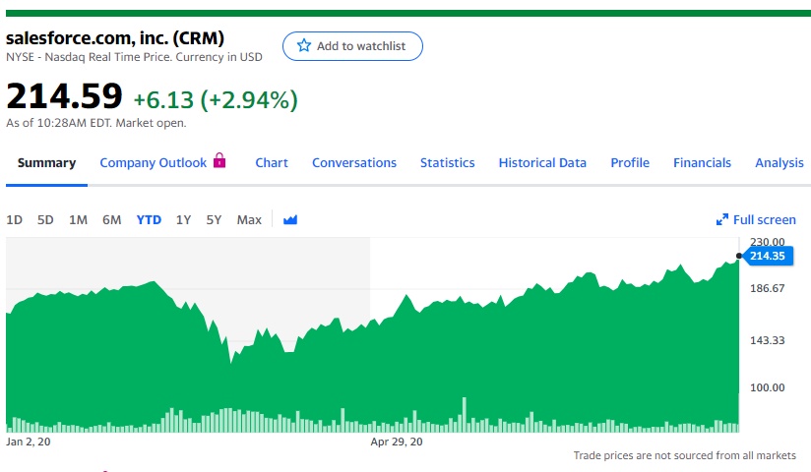Click the Trade prices are not sourced disclaimer
Image resolution: width=811 pixels, height=472 pixels.
pyautogui.click(x=684, y=455)
